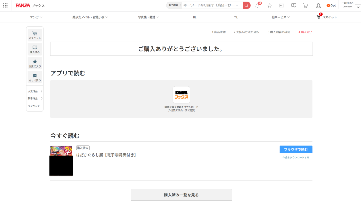361x215 pixels.
Task: Click the 作品をダウンロードする link
Action: 296,158
